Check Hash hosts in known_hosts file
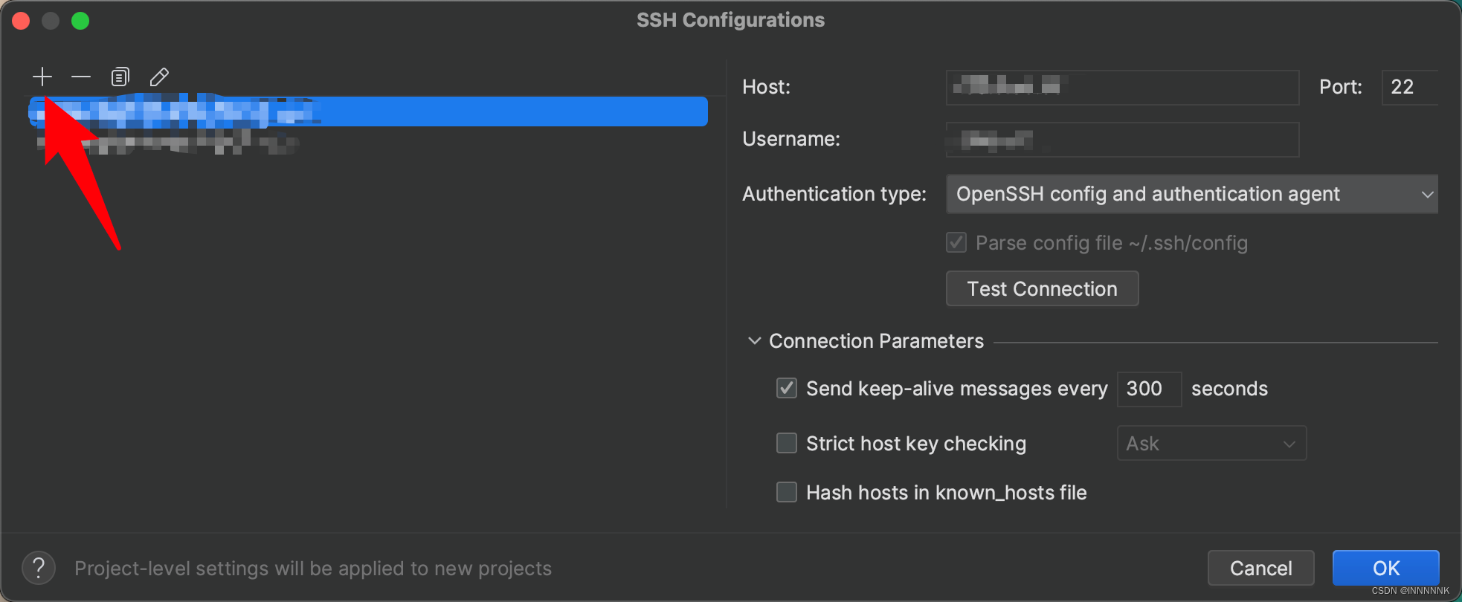The width and height of the screenshot is (1462, 602). click(x=786, y=492)
